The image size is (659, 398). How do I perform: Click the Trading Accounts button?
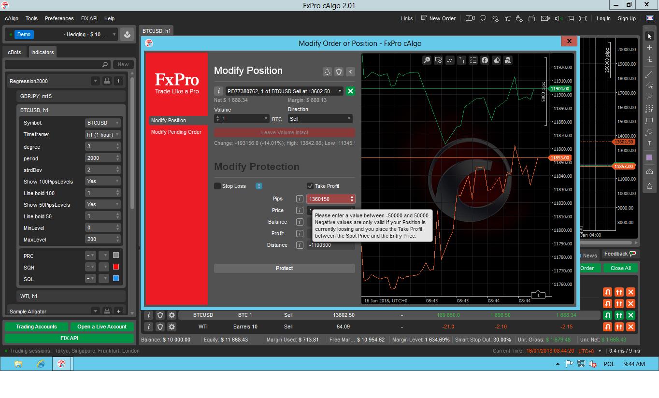coord(36,327)
